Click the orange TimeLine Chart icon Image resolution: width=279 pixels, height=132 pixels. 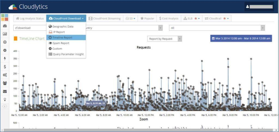point(15,38)
